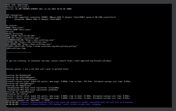Click the bezier curve line with 17.08
The image size is (176, 111).
(68, 96)
